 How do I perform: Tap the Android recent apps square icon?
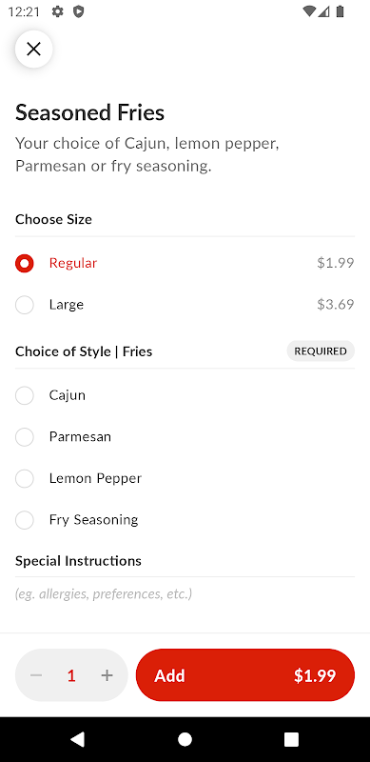point(291,739)
